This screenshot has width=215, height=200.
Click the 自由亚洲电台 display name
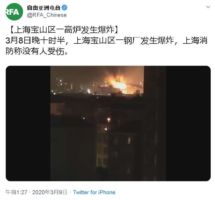(x=44, y=8)
